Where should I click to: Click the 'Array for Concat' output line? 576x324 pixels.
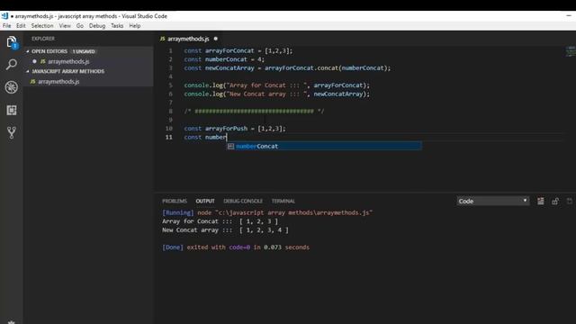[x=220, y=221]
